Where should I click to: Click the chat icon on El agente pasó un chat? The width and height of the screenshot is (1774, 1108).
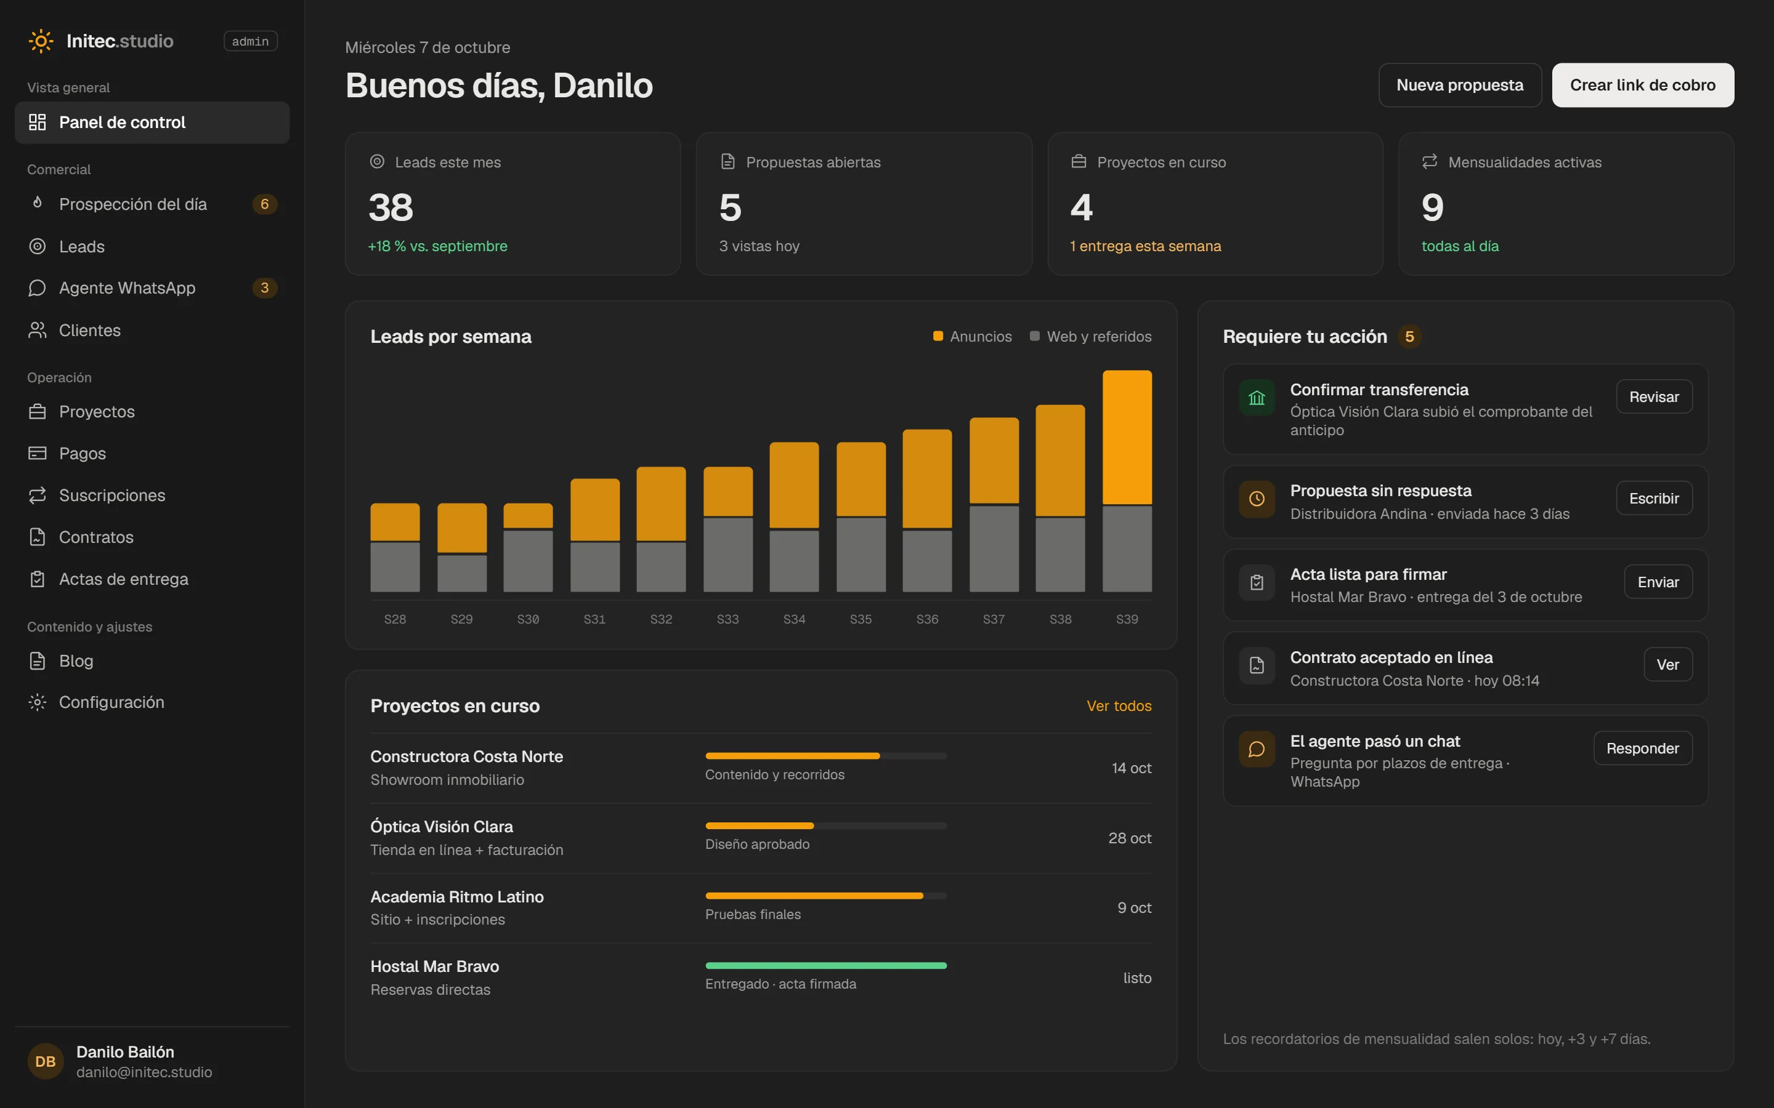(x=1257, y=749)
